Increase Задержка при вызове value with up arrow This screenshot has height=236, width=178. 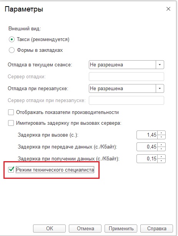click(x=161, y=133)
